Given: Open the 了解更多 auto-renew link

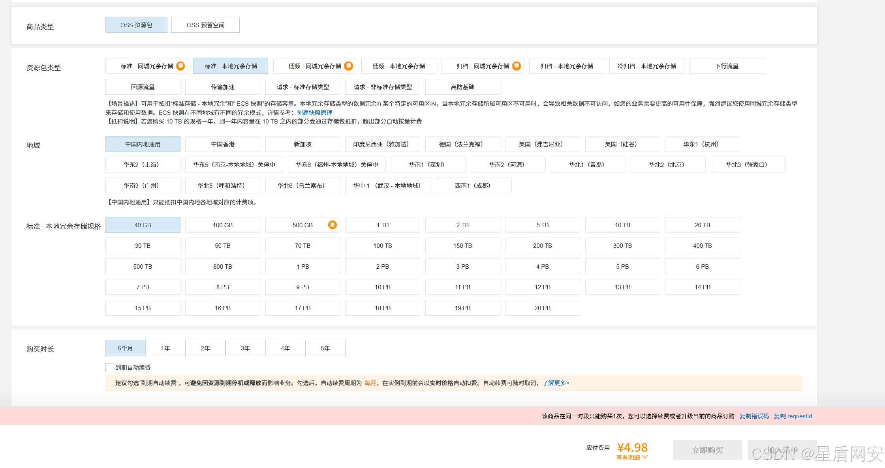Looking at the screenshot, I should 555,383.
